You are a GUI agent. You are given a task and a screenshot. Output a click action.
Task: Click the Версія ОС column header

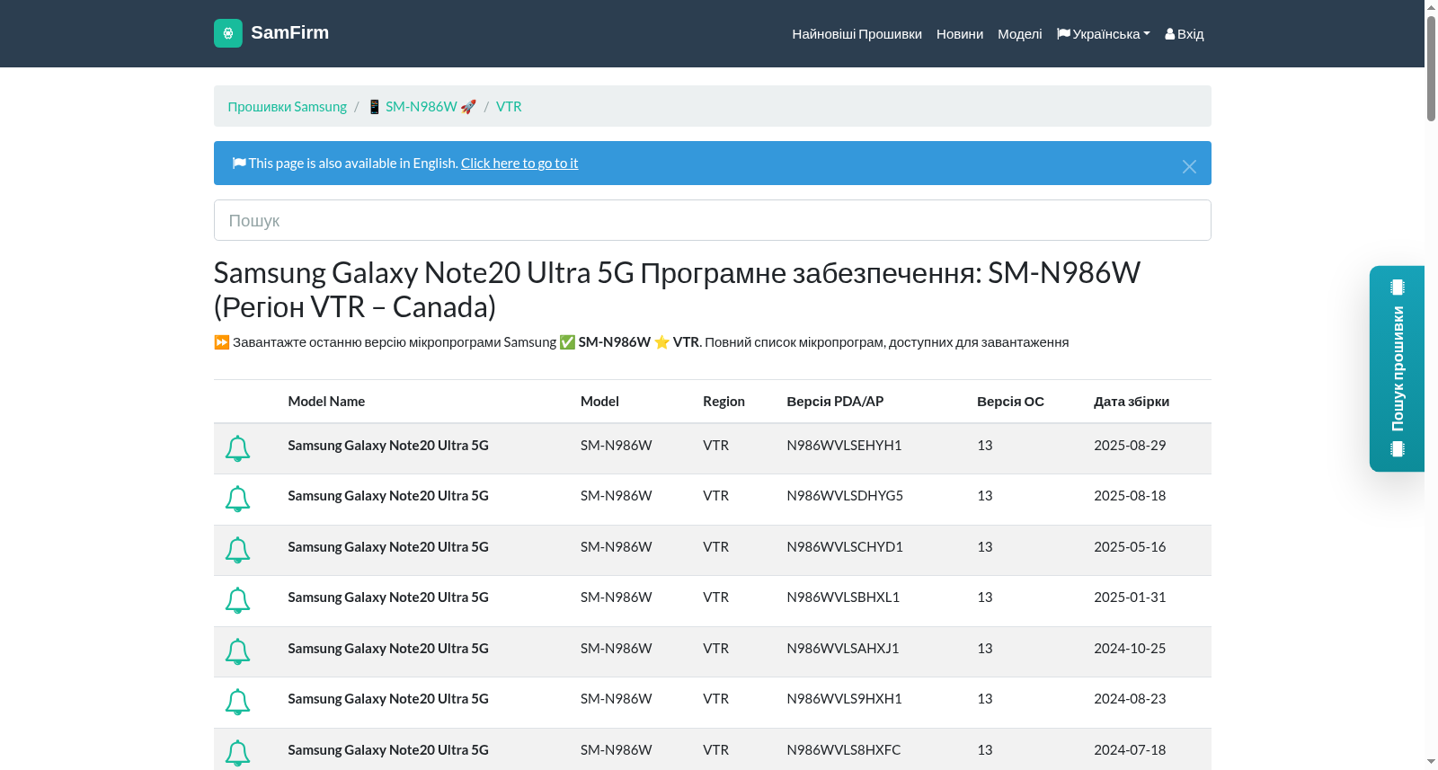pos(1010,402)
